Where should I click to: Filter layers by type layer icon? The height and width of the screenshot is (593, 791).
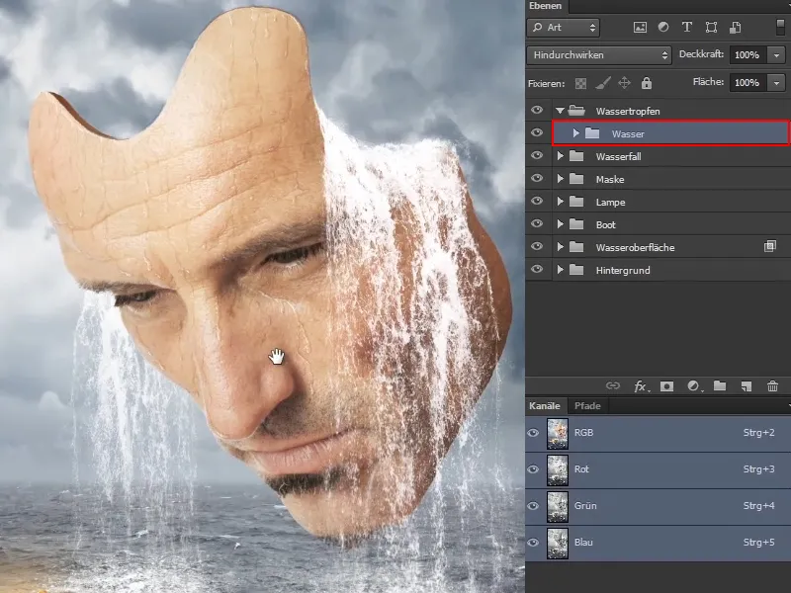(x=686, y=28)
